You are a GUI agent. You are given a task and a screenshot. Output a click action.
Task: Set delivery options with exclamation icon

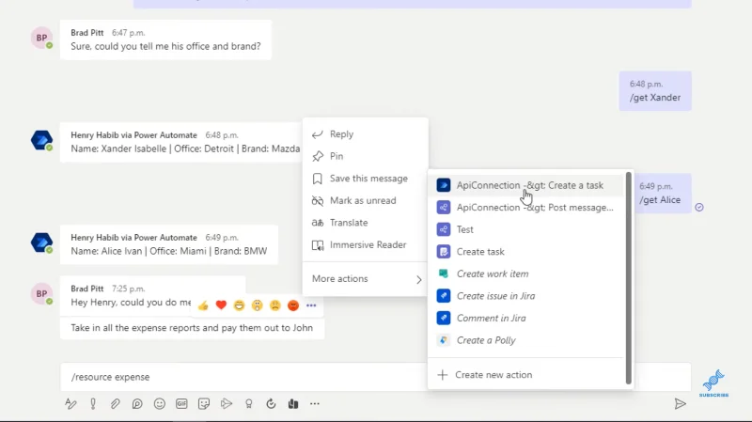pos(93,404)
